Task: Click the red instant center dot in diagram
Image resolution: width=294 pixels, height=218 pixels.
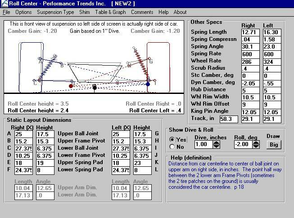Action: (71, 85)
